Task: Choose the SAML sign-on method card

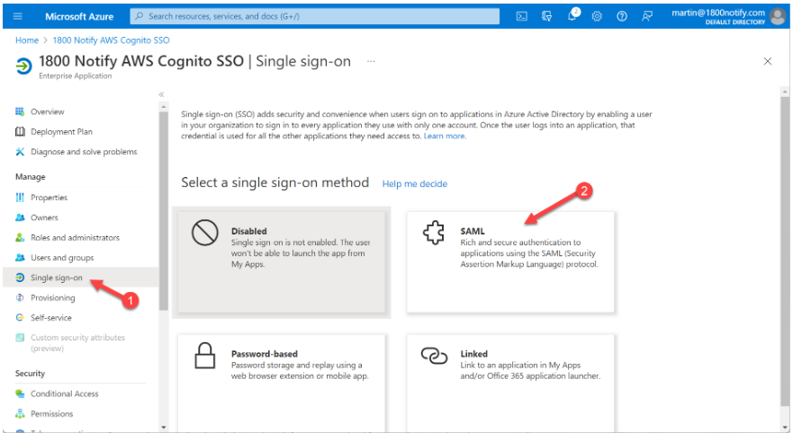Action: click(x=510, y=262)
